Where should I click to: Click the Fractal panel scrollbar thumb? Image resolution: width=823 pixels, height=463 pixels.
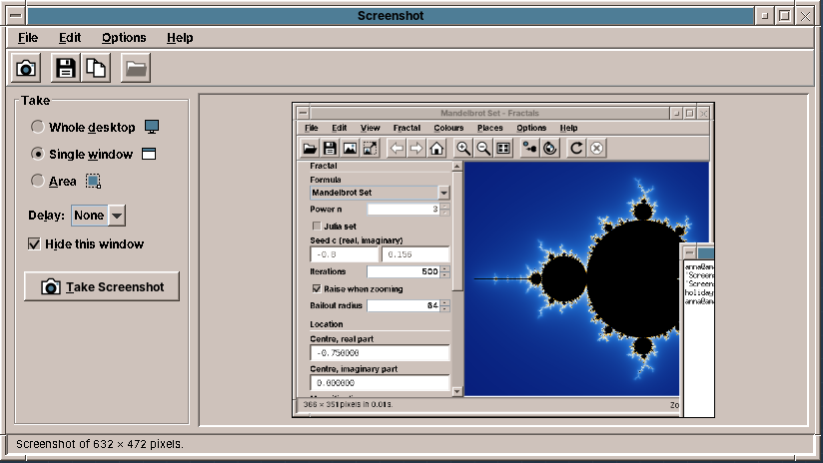click(x=457, y=231)
